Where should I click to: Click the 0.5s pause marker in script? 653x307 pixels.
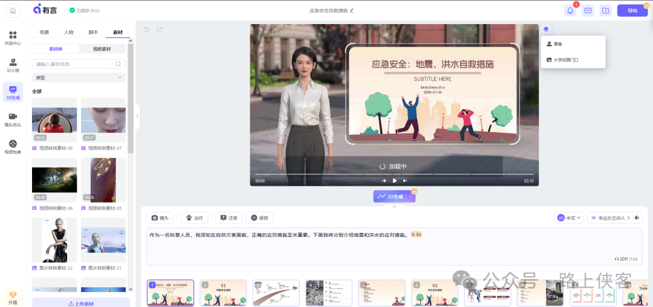[417, 235]
